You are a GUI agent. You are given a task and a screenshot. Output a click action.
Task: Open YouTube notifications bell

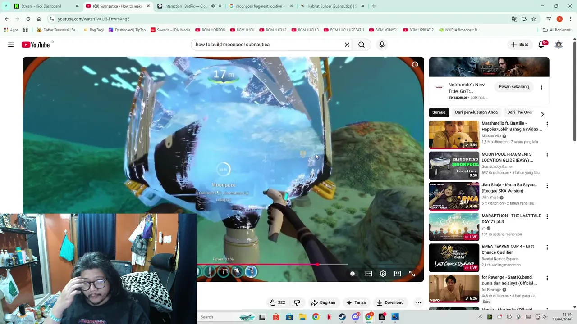click(542, 45)
